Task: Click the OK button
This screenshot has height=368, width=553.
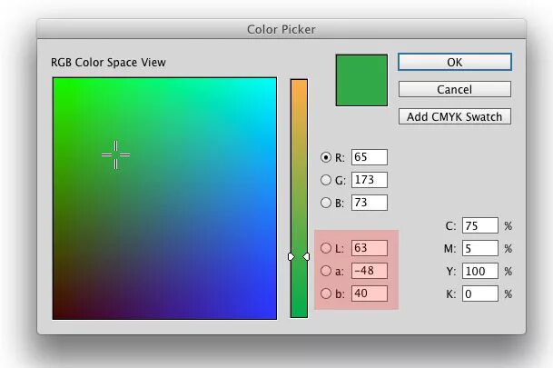Action: [x=454, y=62]
